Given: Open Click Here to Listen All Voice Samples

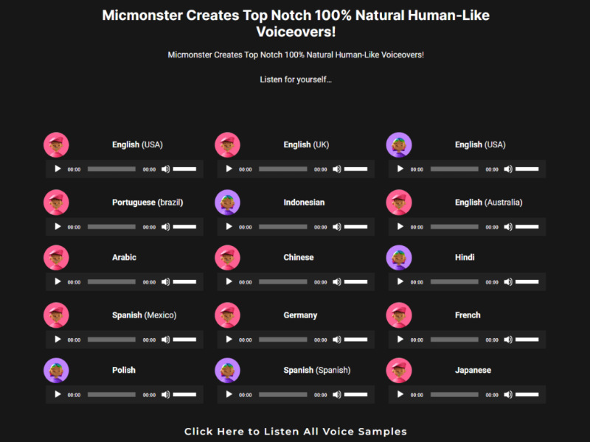Looking at the screenshot, I should click(295, 431).
